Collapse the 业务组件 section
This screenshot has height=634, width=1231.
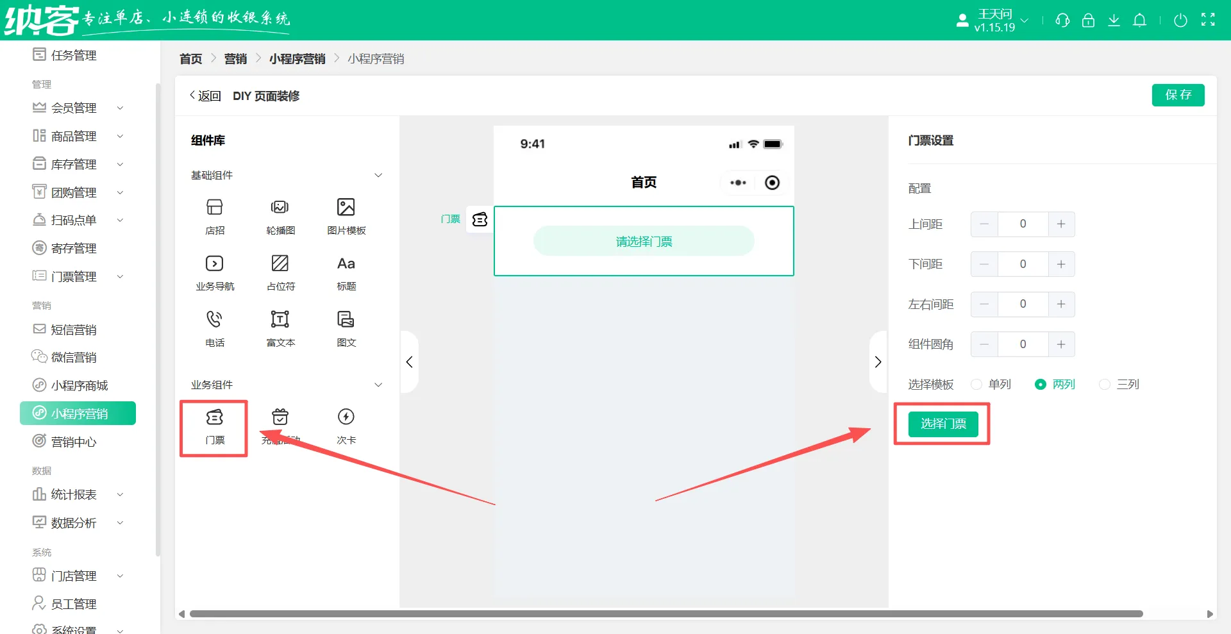point(378,385)
